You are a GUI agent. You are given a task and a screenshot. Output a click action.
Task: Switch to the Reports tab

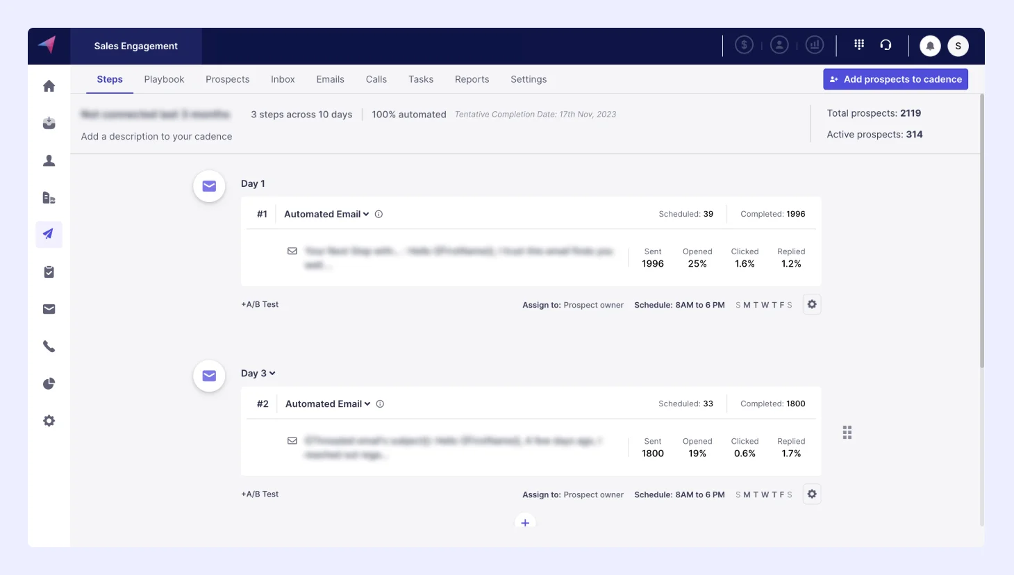point(472,79)
